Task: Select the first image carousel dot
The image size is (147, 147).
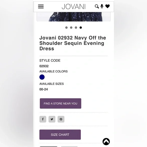Action: tap(66, 28)
